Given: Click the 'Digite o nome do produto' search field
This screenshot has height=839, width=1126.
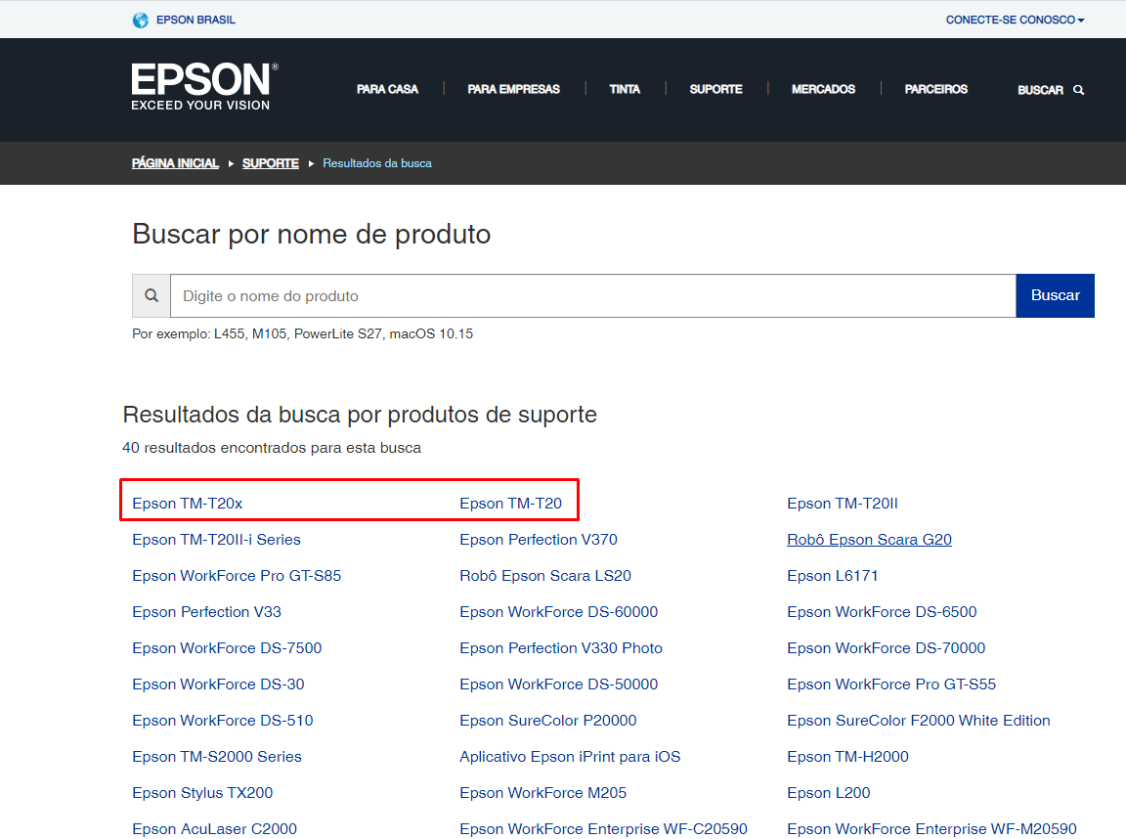Looking at the screenshot, I should click(x=593, y=295).
